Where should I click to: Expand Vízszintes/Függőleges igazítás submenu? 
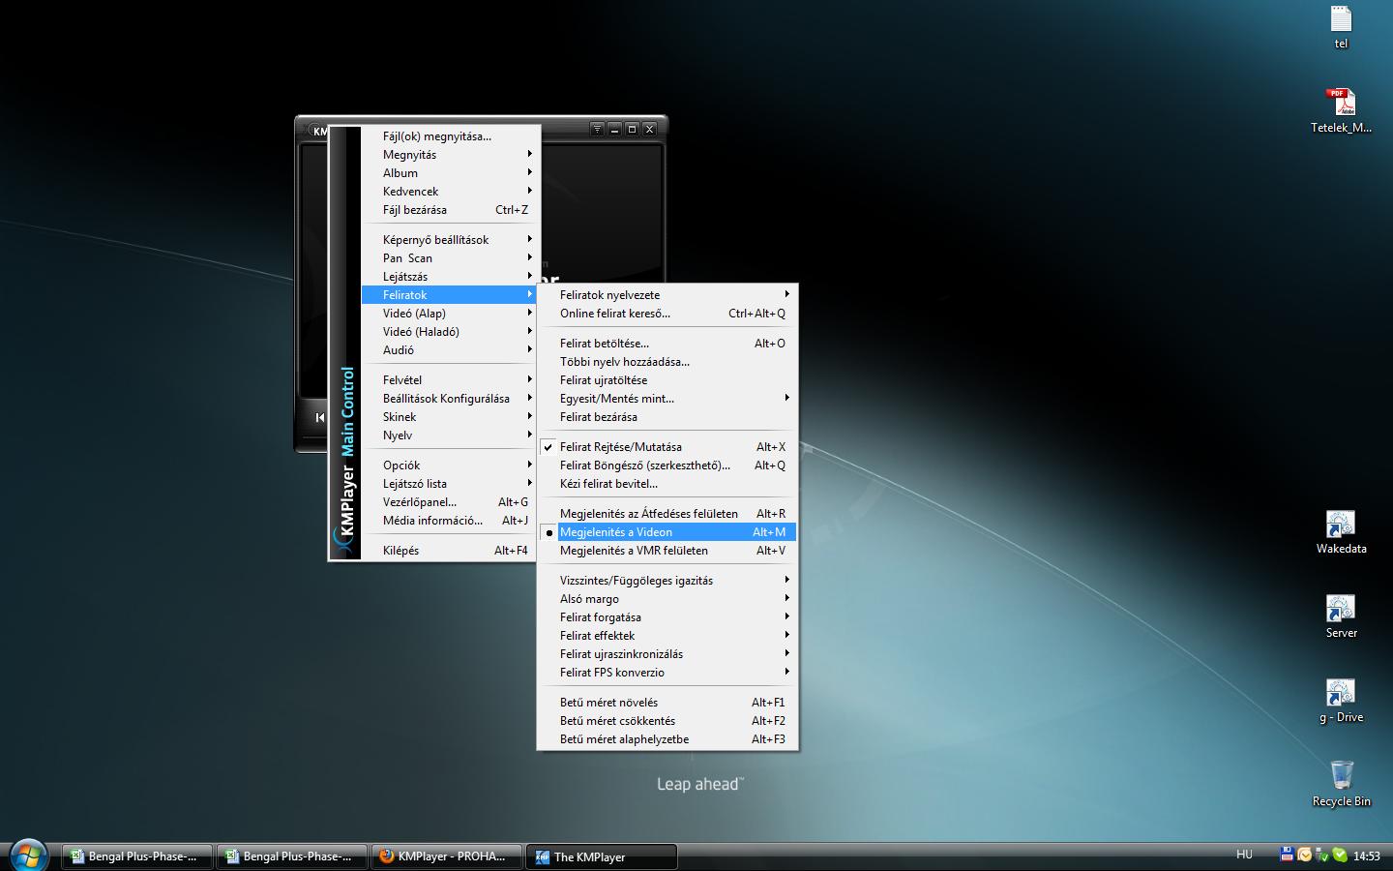(x=667, y=581)
